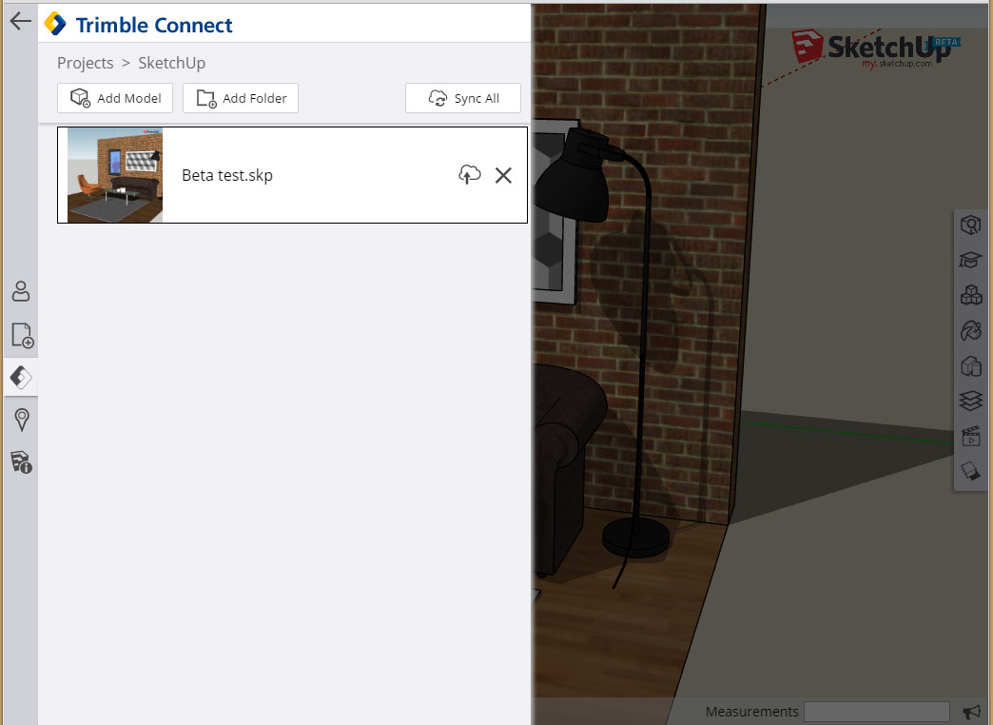Screen dimensions: 993x725
Task: Open the Components panel icon
Action: coord(971,295)
